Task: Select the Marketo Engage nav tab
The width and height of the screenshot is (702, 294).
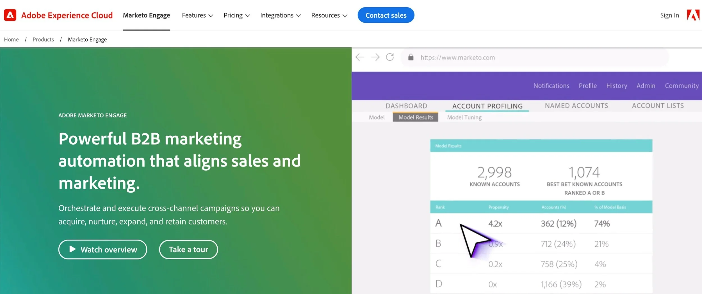Action: (x=146, y=15)
